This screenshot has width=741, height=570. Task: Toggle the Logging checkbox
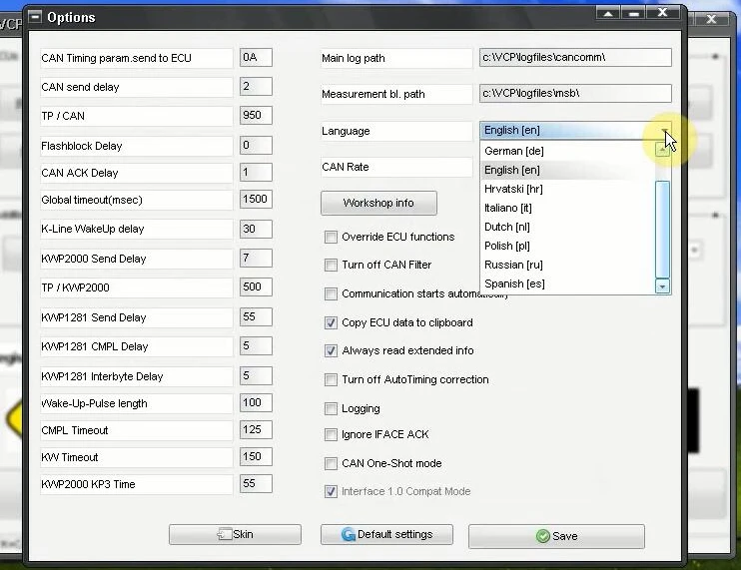(x=331, y=408)
